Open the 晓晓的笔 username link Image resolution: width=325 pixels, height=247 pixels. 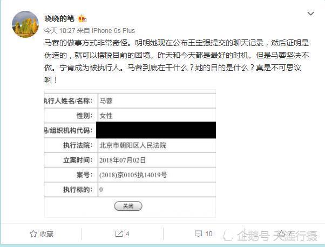59,19
